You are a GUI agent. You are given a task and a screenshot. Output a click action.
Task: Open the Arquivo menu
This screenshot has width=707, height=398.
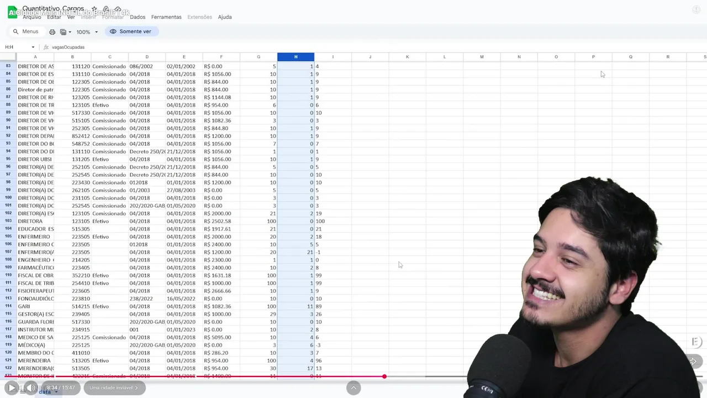point(32,17)
